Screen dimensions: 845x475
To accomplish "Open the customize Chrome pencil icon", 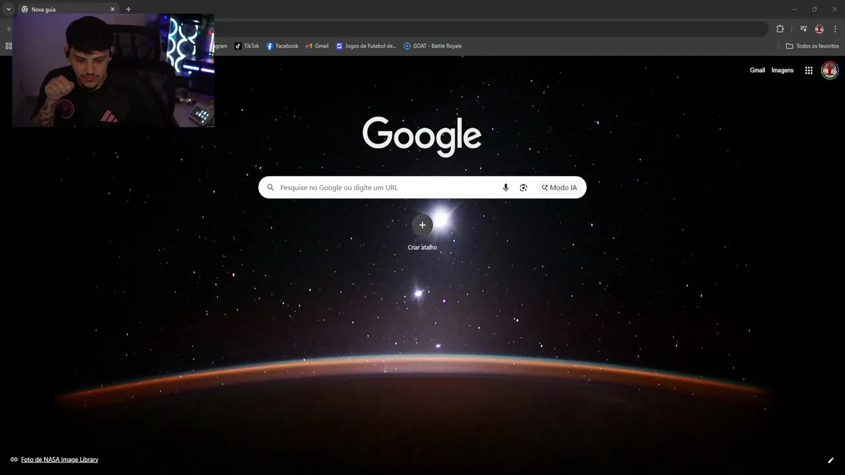I will [x=830, y=460].
